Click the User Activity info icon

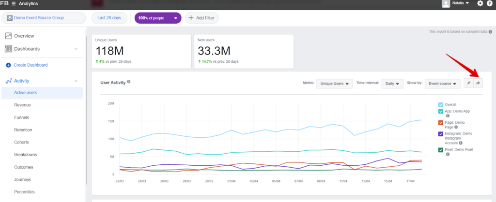pos(129,82)
